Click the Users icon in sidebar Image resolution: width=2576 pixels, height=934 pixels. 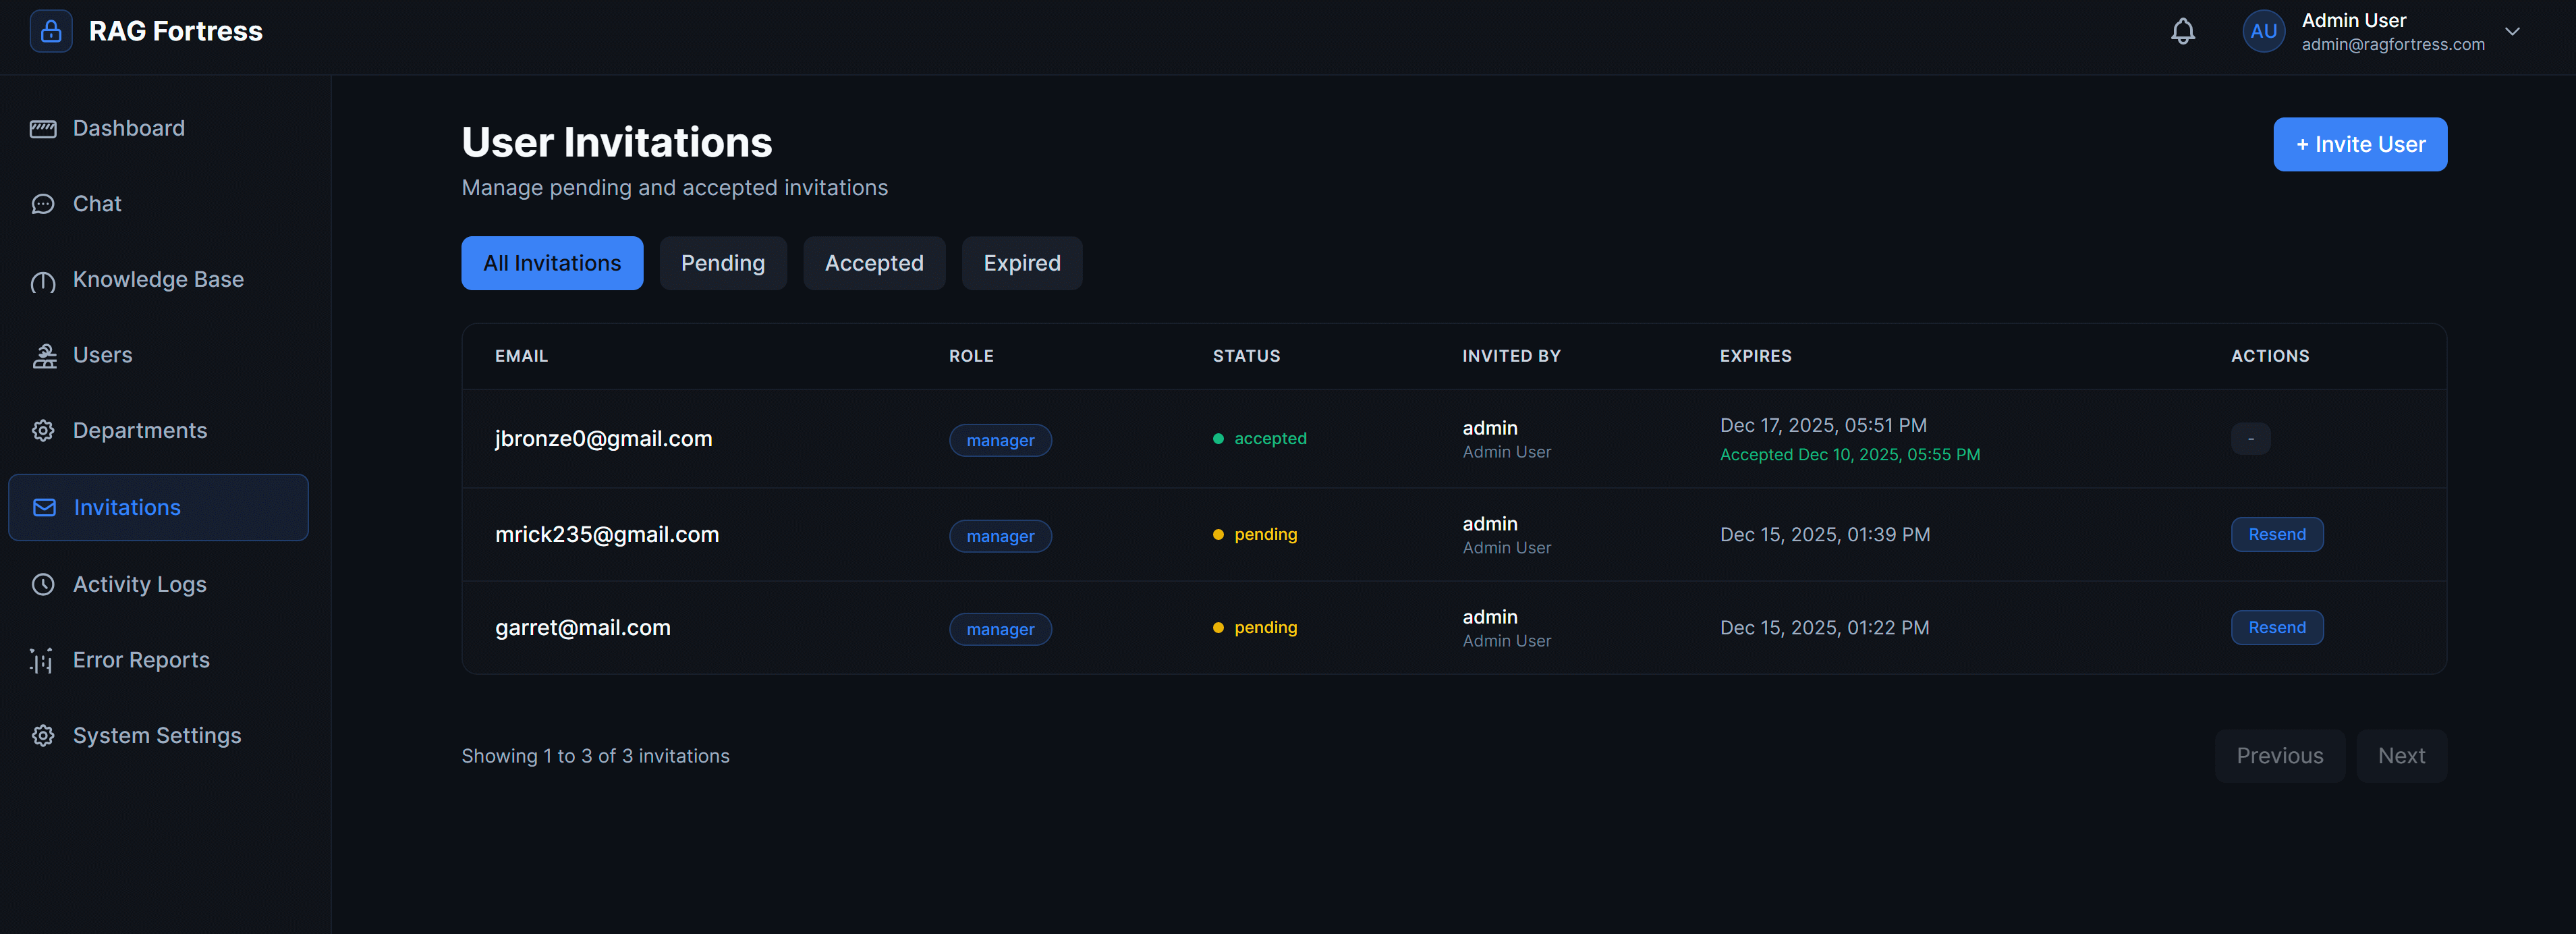point(43,356)
